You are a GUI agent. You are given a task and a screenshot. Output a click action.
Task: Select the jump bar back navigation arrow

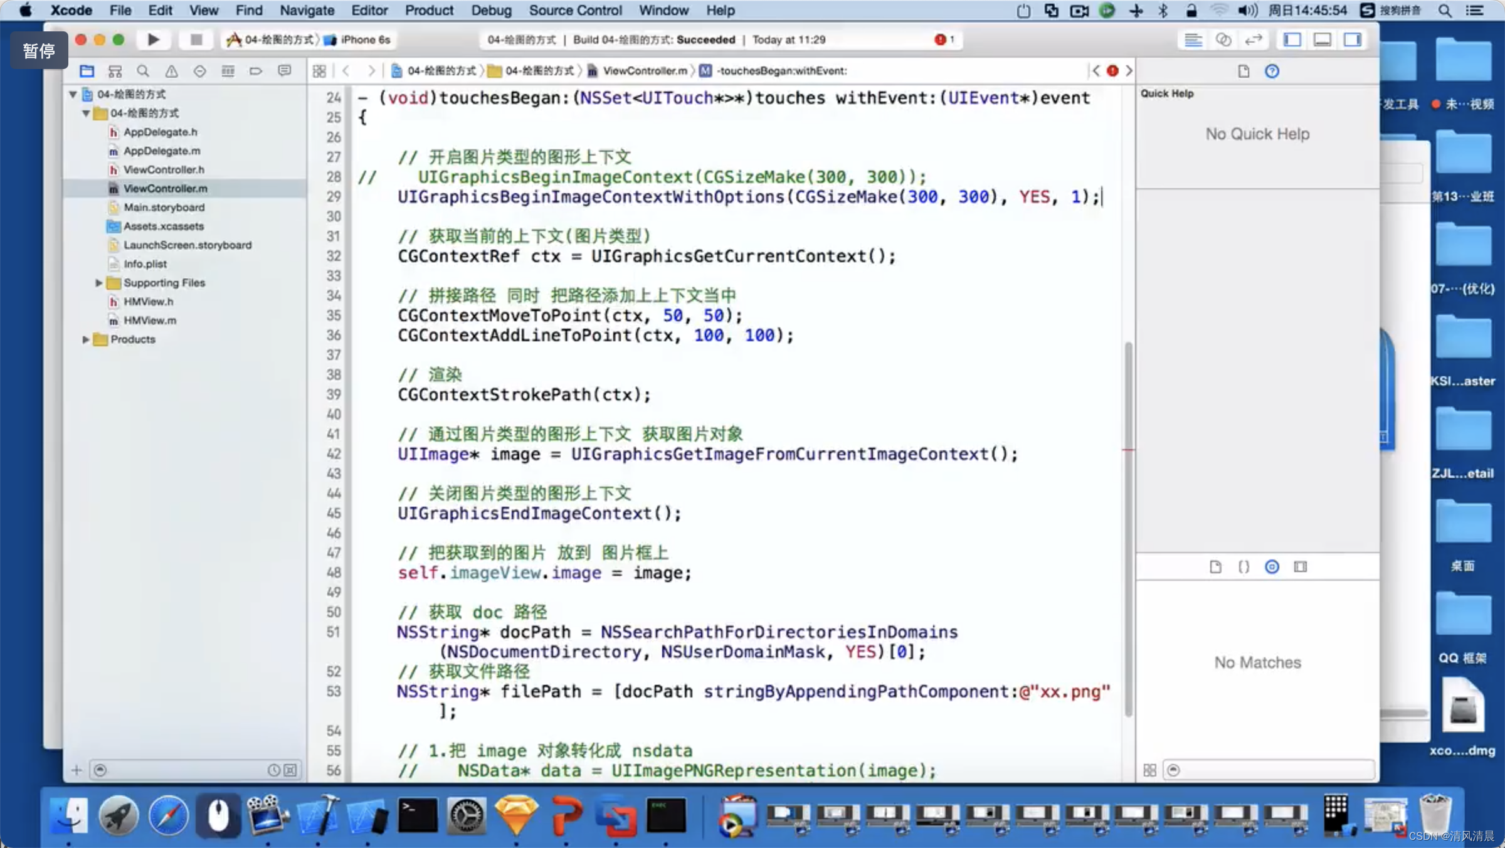(346, 70)
